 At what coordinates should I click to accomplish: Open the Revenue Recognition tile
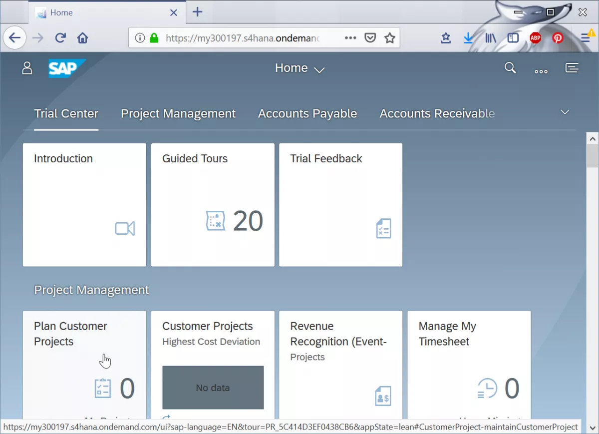pyautogui.click(x=341, y=365)
